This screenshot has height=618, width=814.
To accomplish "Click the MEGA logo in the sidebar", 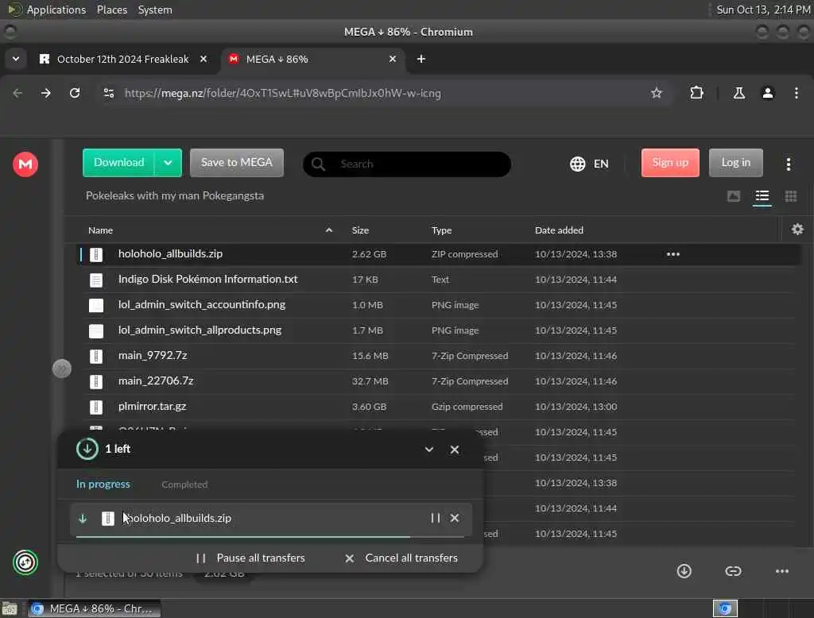I will (x=25, y=164).
